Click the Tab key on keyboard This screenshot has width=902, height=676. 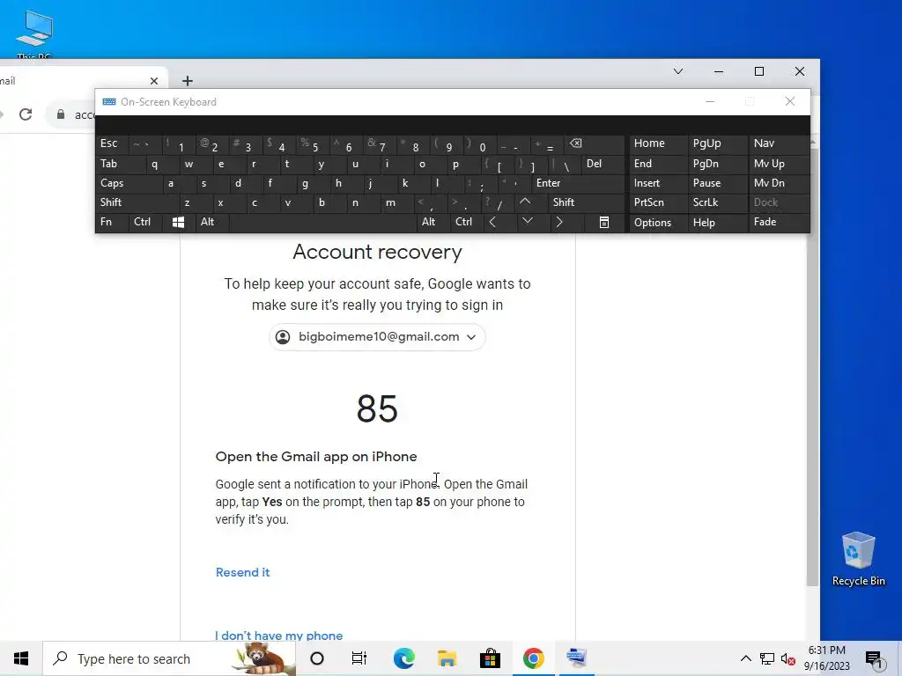pyautogui.click(x=120, y=164)
